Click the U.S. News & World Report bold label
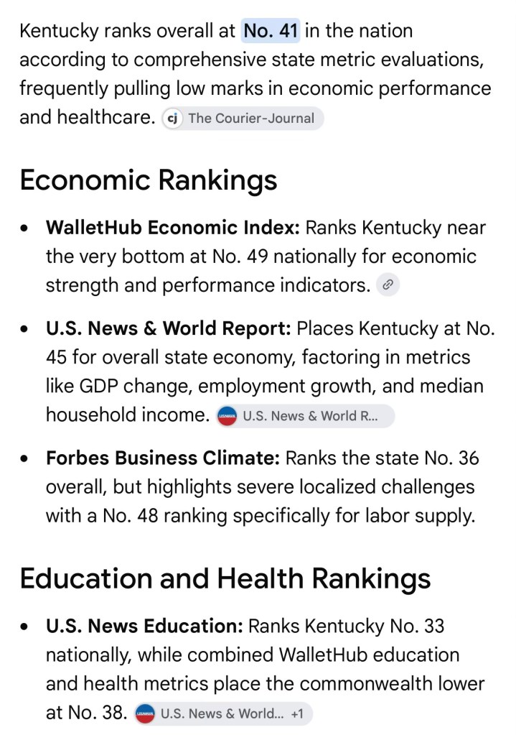516x735 pixels. click(169, 328)
